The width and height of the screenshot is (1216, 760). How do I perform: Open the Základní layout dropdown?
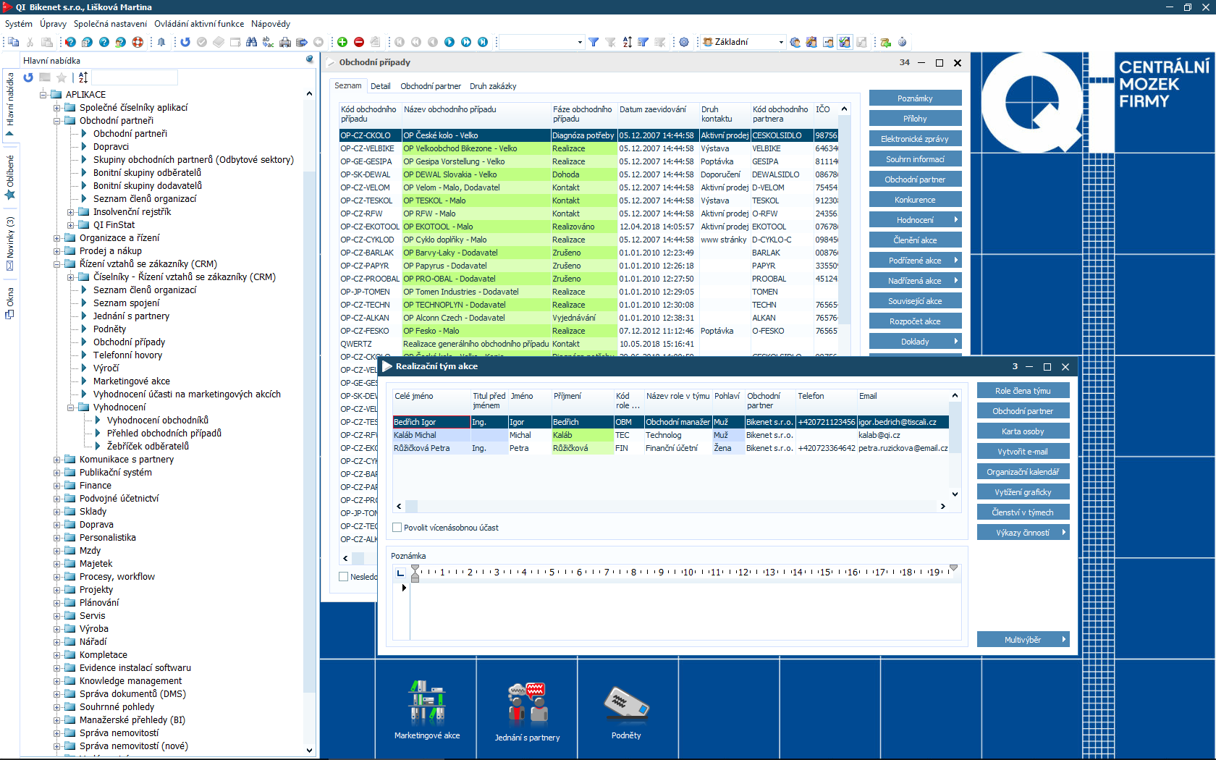coord(780,42)
